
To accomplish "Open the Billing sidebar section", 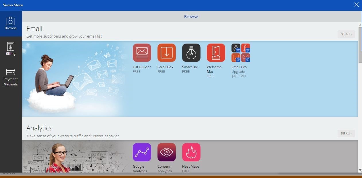I will tap(11, 49).
